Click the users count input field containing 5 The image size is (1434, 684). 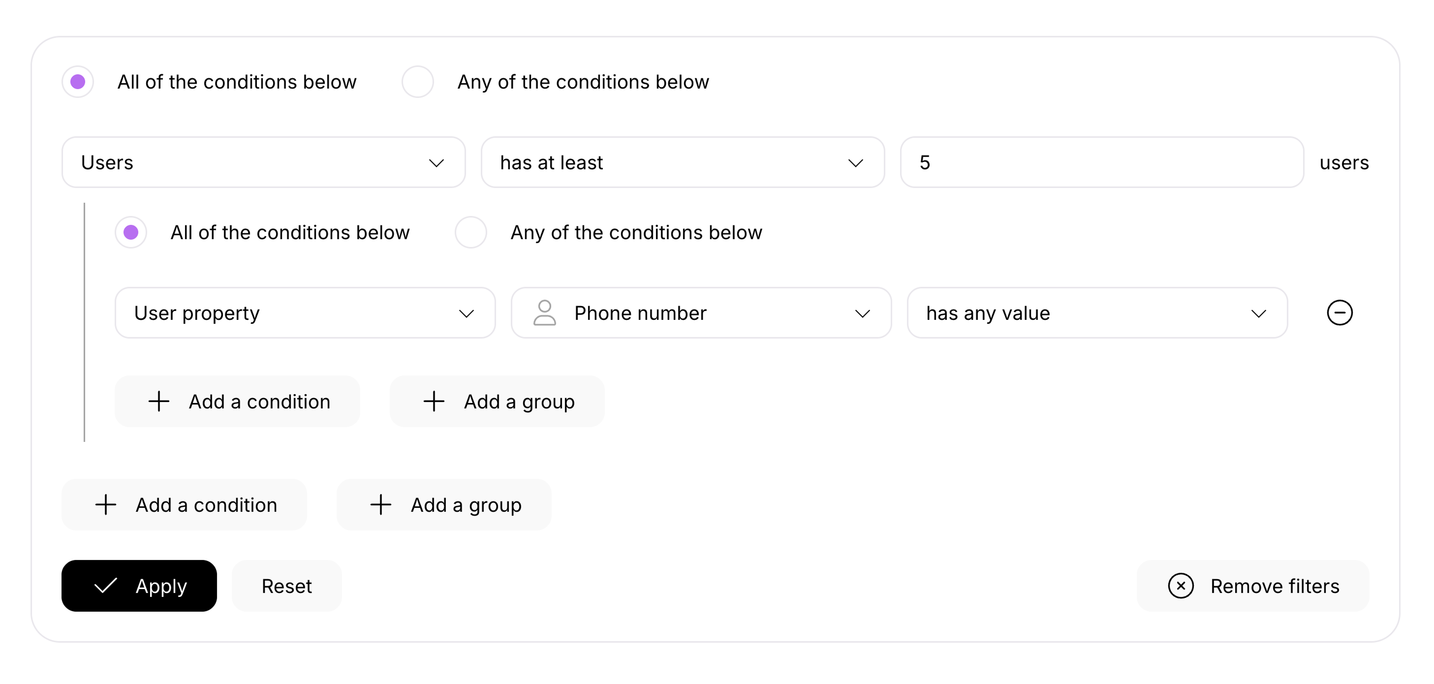point(1101,162)
